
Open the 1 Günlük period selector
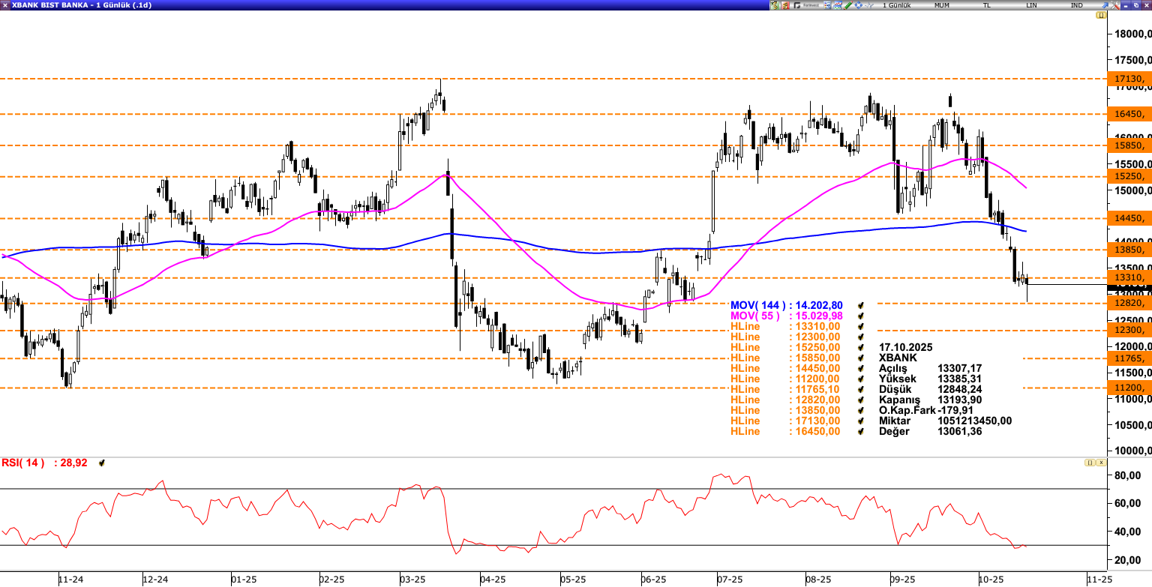tap(897, 4)
